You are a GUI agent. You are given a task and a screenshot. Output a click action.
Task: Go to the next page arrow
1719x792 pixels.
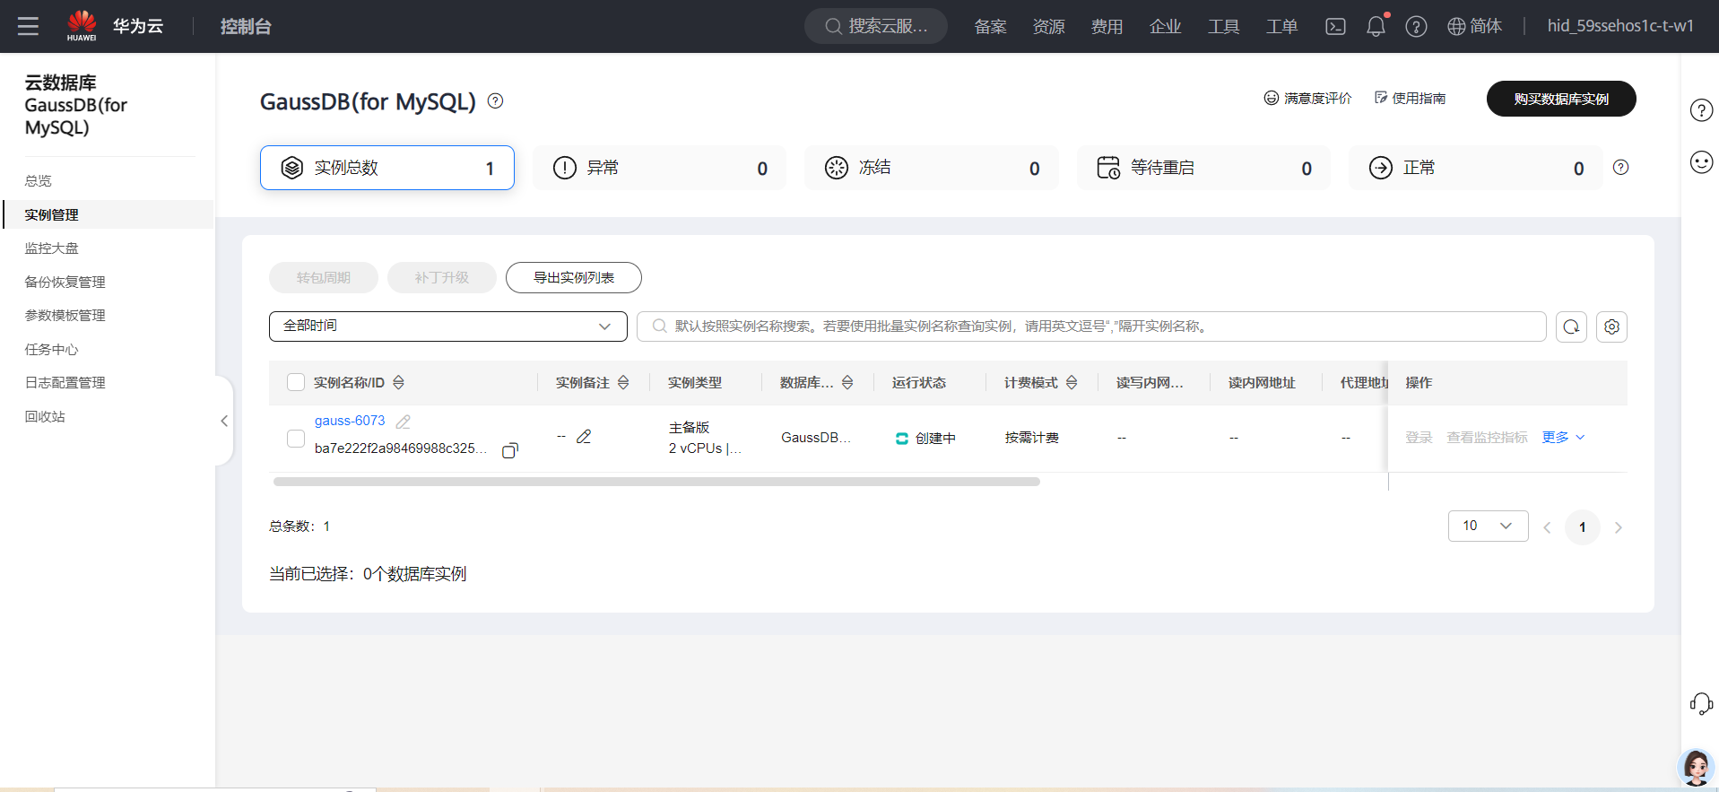coord(1619,527)
